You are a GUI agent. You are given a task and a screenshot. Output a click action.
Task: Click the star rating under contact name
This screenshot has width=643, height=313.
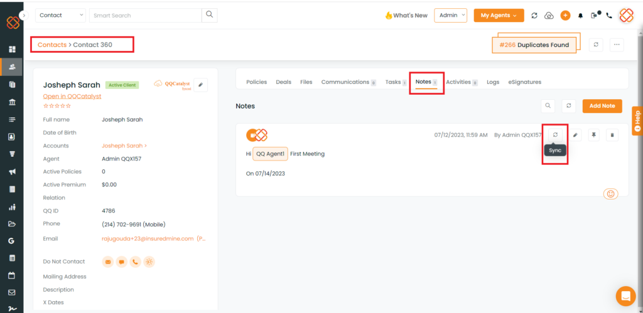pyautogui.click(x=57, y=105)
